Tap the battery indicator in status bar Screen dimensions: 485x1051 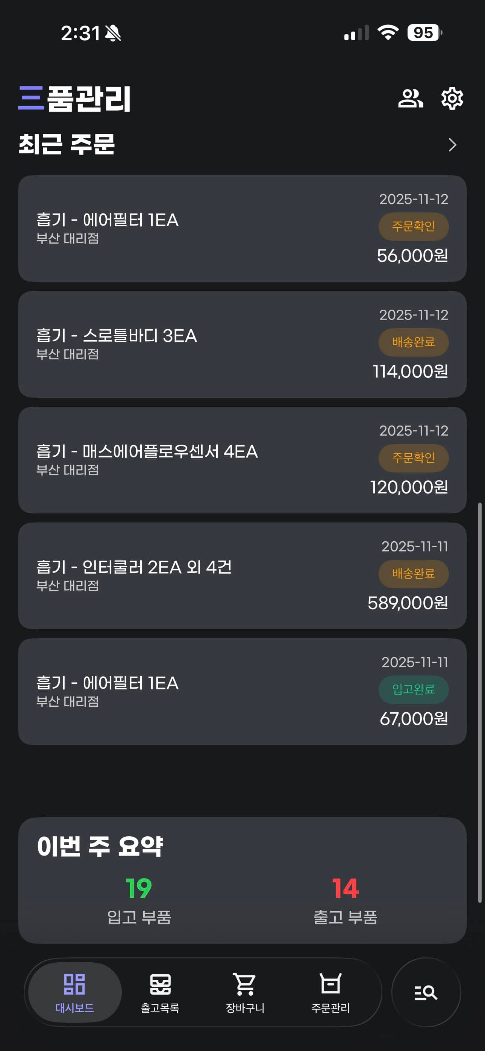[424, 33]
